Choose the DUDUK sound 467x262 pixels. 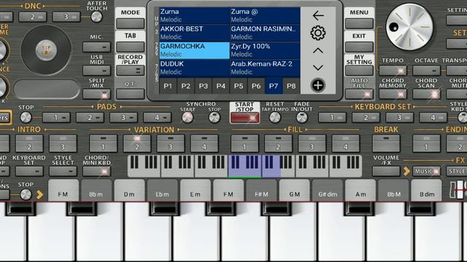click(x=194, y=68)
